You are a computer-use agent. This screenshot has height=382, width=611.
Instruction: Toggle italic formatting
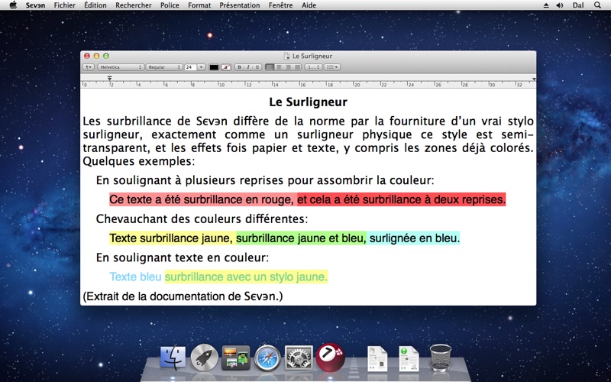click(x=248, y=67)
